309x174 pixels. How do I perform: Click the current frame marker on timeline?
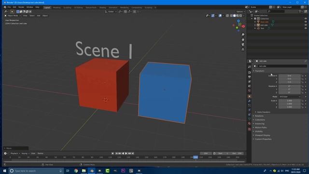tap(196, 157)
